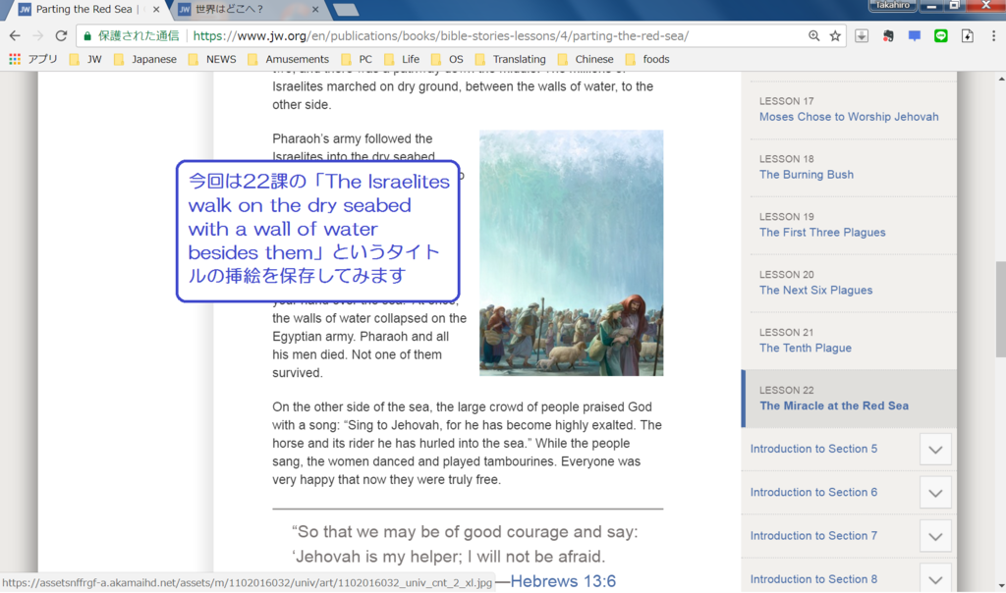Open the Life bookmark folder
Screen dimensions: 1006x593
[402, 59]
